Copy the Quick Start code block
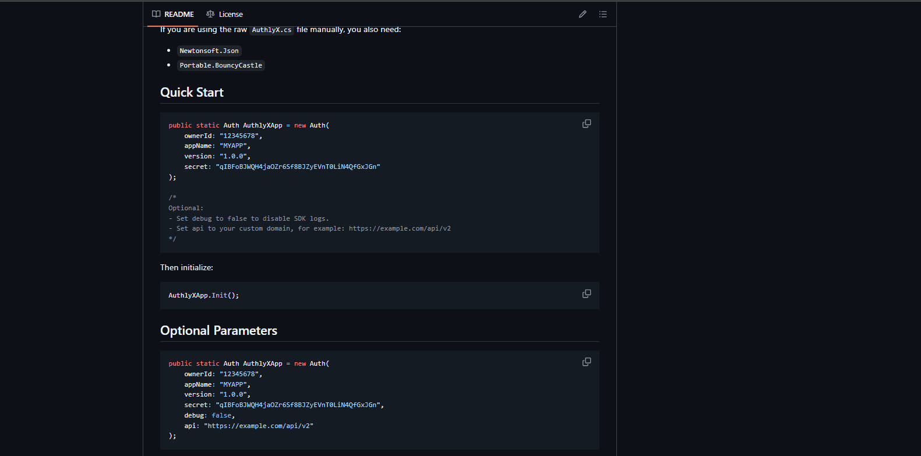This screenshot has width=921, height=456. (587, 123)
